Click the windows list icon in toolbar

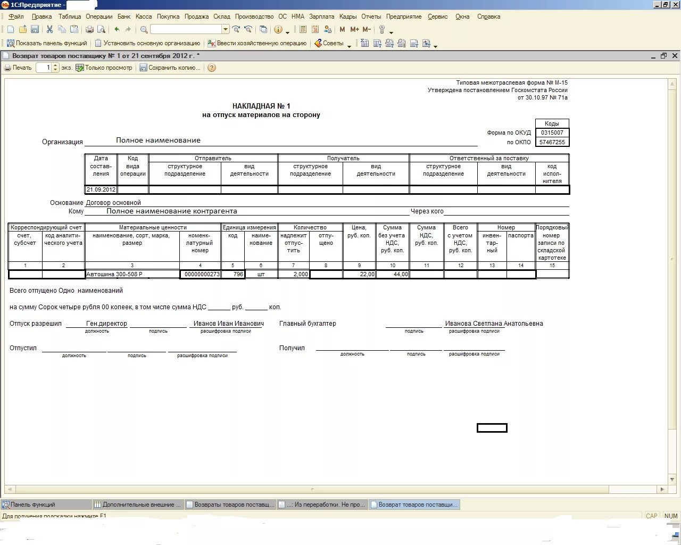coord(263,30)
